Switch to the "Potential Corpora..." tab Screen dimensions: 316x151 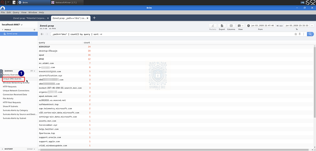(30, 18)
